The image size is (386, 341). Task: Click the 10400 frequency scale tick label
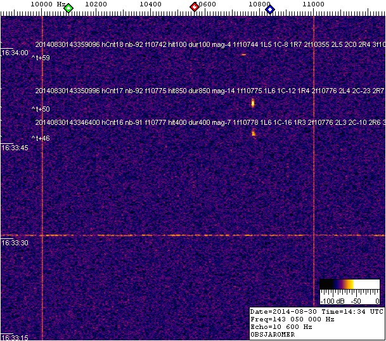point(150,4)
